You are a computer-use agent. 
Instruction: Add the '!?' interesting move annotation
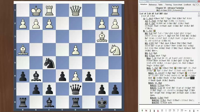[x=170, y=110]
